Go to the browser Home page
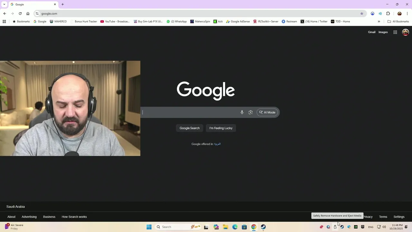 [28, 14]
